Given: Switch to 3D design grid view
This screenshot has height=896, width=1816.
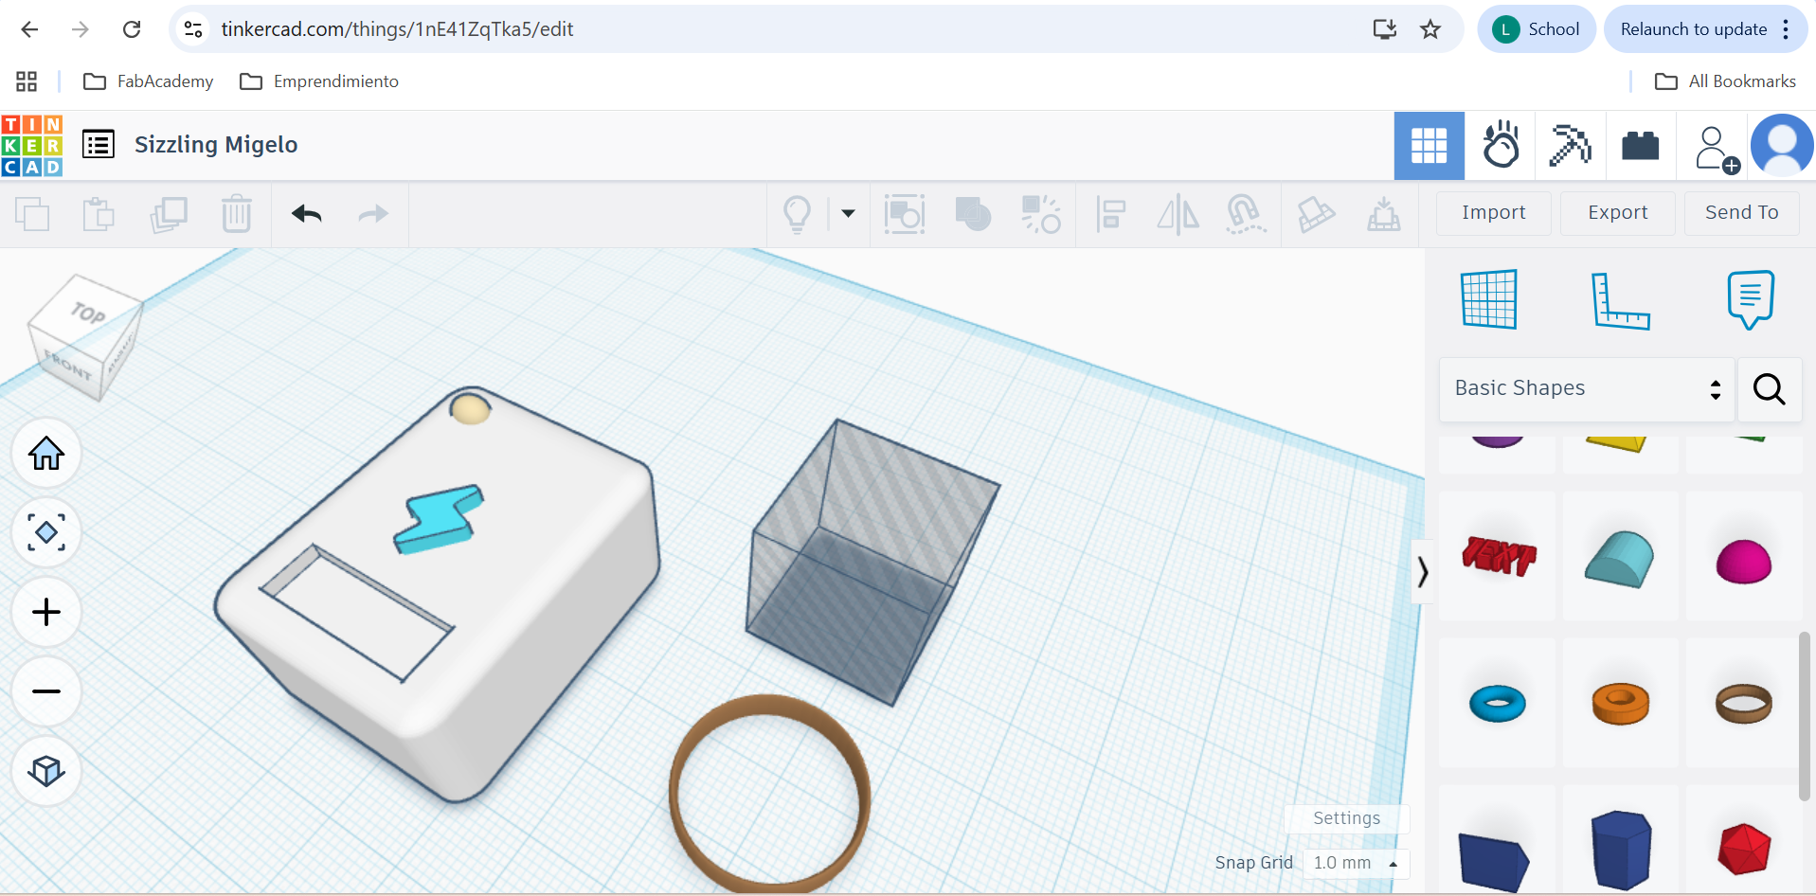Looking at the screenshot, I should (x=1429, y=146).
